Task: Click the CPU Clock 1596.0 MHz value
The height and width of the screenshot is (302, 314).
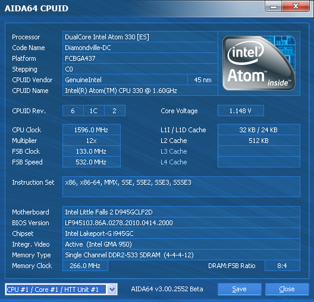Action: coord(92,130)
